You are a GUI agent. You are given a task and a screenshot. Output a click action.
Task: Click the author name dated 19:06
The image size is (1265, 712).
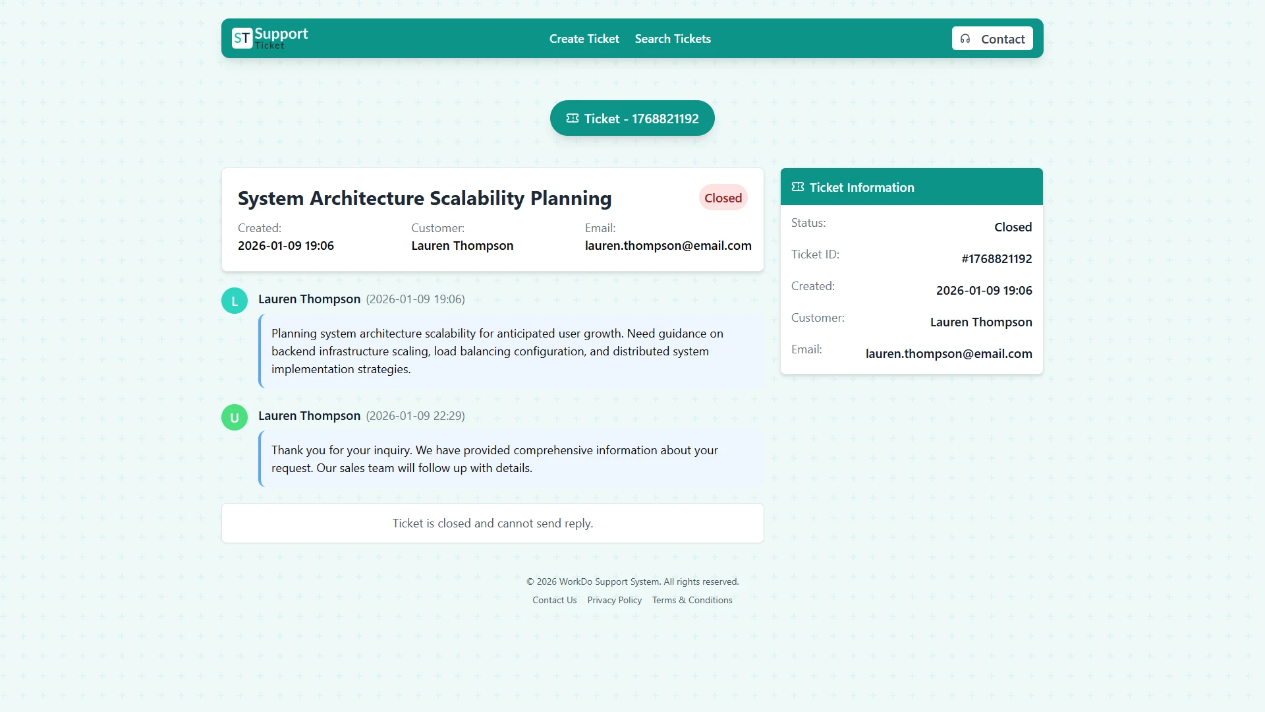coord(309,299)
